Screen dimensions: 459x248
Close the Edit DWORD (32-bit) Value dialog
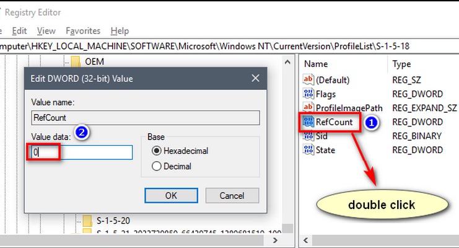(255, 78)
